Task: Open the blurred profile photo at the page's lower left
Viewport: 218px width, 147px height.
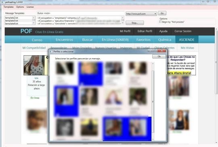Action: (x=37, y=120)
